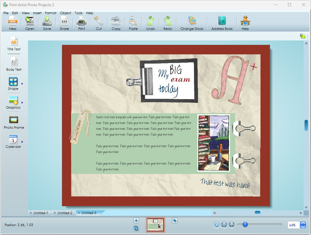Image resolution: width=311 pixels, height=235 pixels.
Task: Click the Undo toolbar icon
Action: [x=150, y=23]
